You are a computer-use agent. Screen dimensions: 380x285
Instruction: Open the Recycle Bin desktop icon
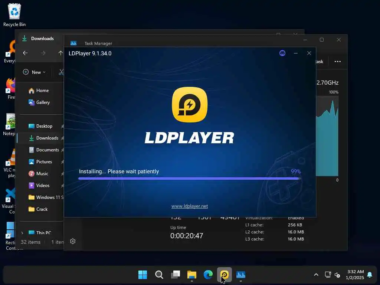[x=14, y=15]
